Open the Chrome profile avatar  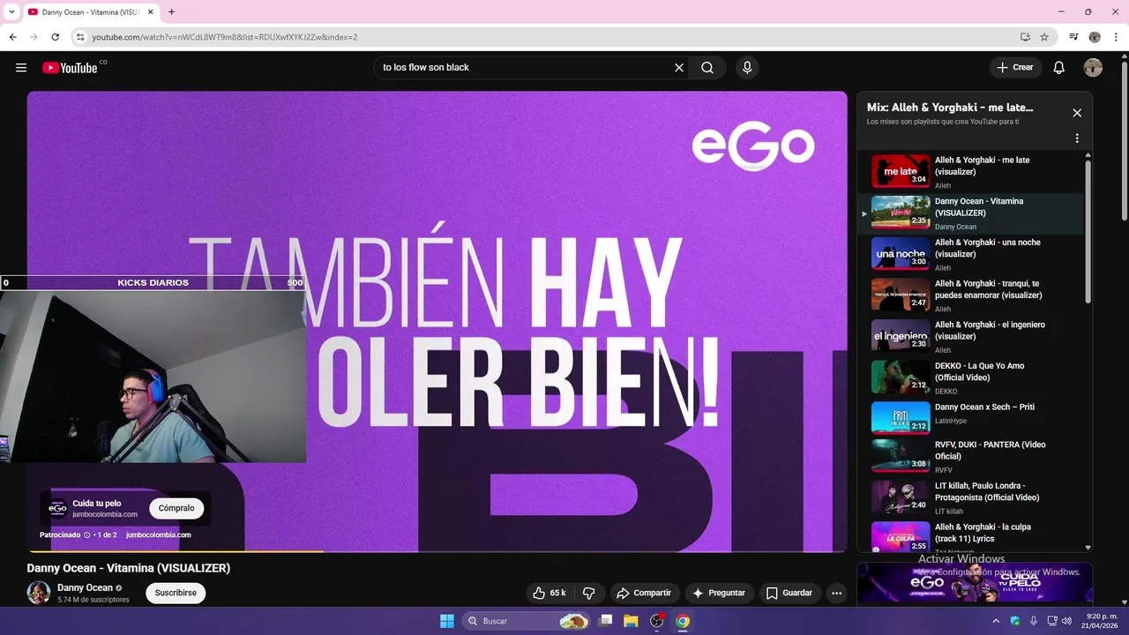click(1095, 37)
